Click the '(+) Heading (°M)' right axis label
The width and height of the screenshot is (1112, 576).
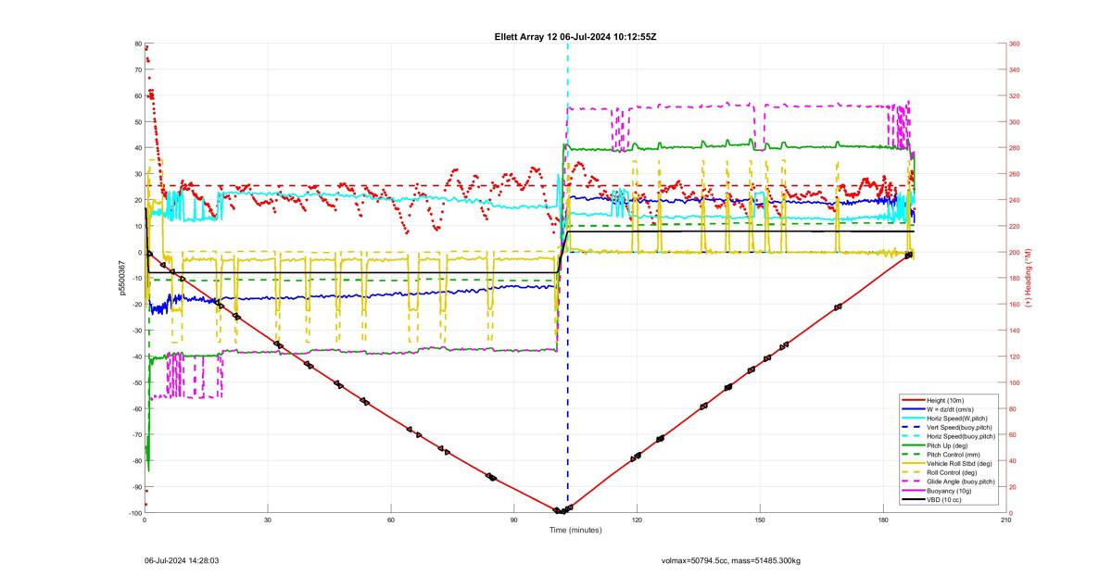tap(1028, 278)
